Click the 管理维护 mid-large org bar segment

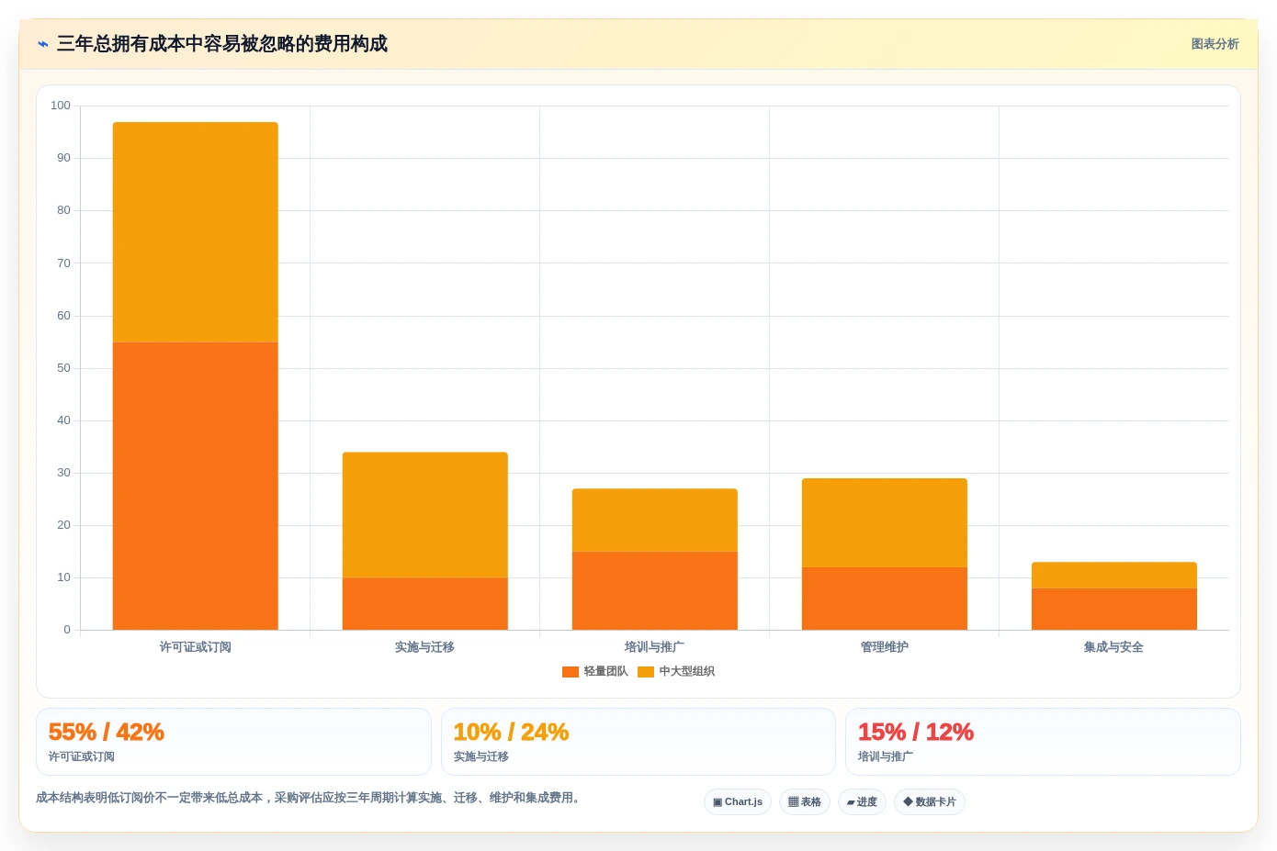tap(885, 522)
